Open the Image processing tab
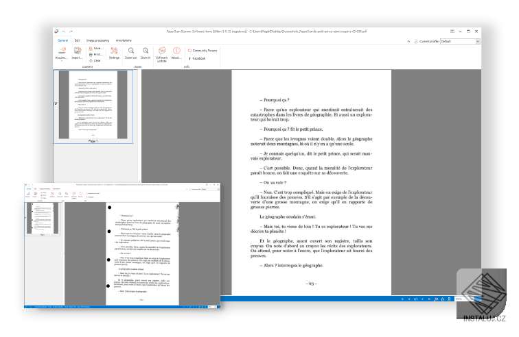Image resolution: width=519 pixels, height=337 pixels. pos(97,40)
